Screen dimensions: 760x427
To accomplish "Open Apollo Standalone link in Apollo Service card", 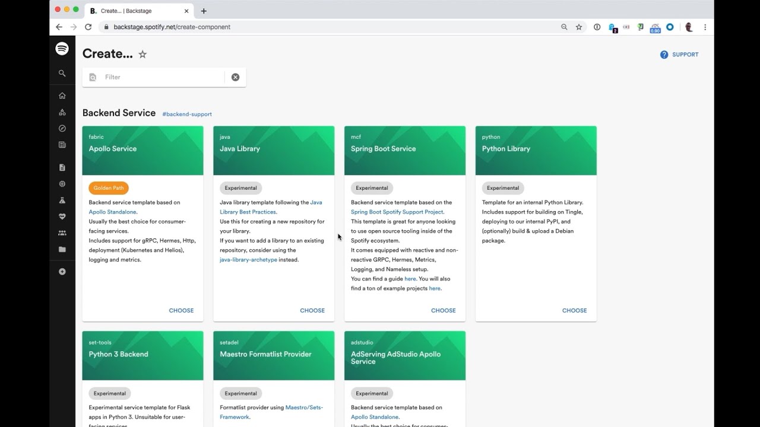I will 113,212.
